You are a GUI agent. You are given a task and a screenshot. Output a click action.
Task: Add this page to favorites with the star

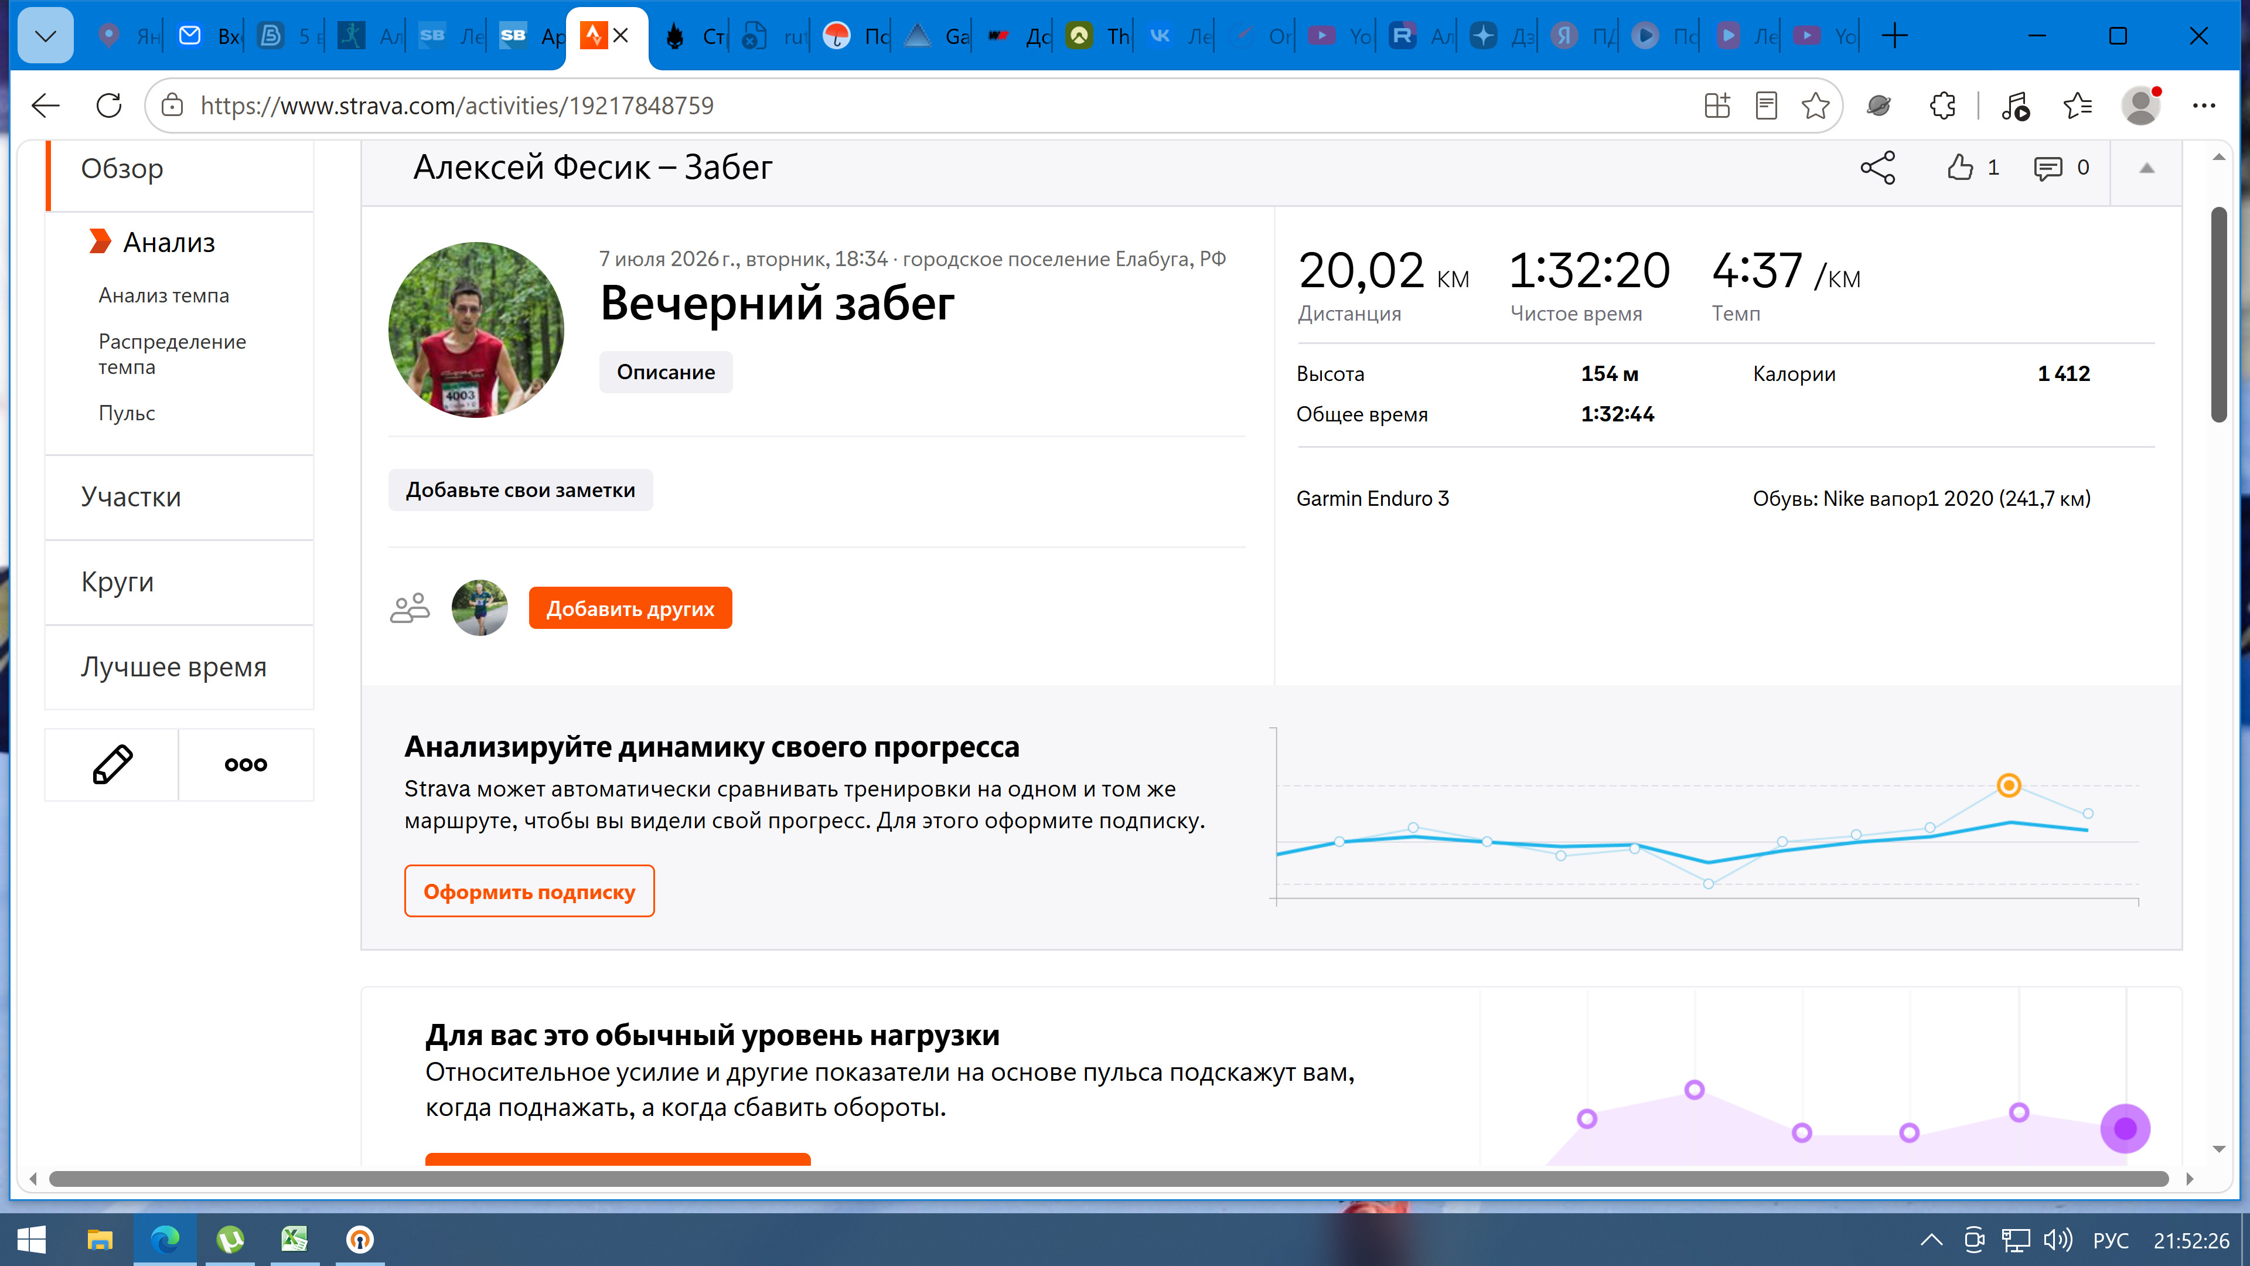[1815, 105]
